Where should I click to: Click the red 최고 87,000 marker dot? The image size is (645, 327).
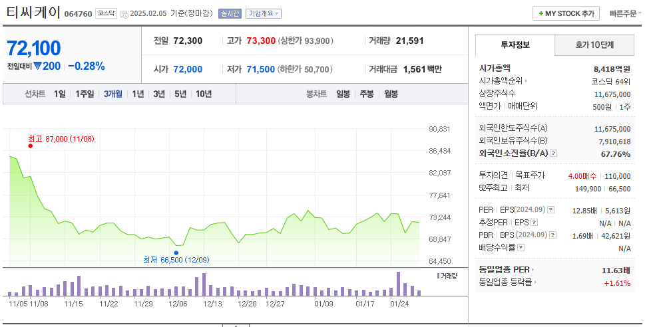(x=31, y=146)
